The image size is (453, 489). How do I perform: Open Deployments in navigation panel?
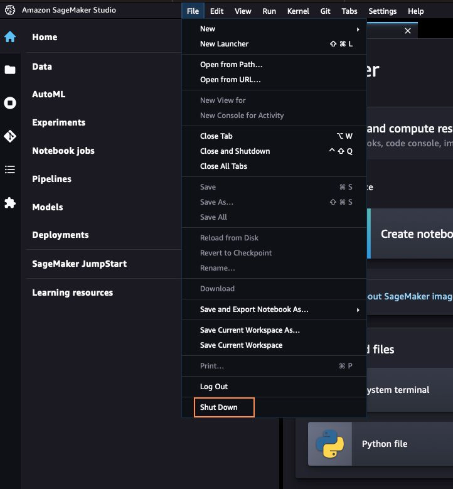[60, 235]
